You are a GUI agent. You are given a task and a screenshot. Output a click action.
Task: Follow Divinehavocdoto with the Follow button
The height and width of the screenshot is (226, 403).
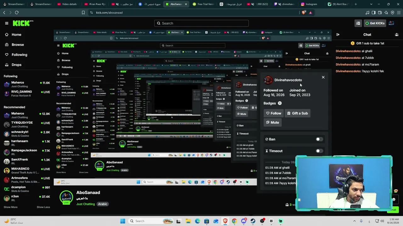pos(273,113)
